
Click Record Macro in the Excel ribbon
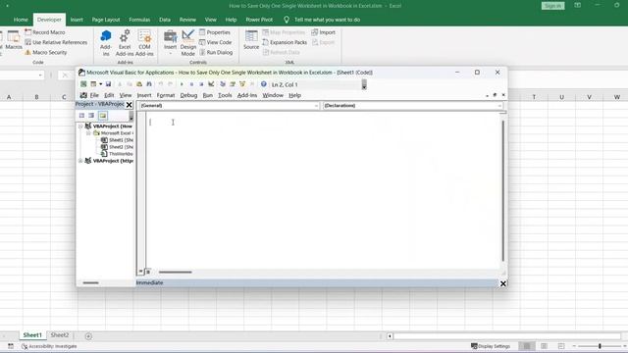[x=45, y=32]
